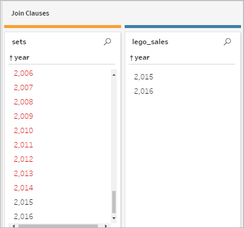Select value 2,016 in sets list
244x228 pixels.
[23, 217]
